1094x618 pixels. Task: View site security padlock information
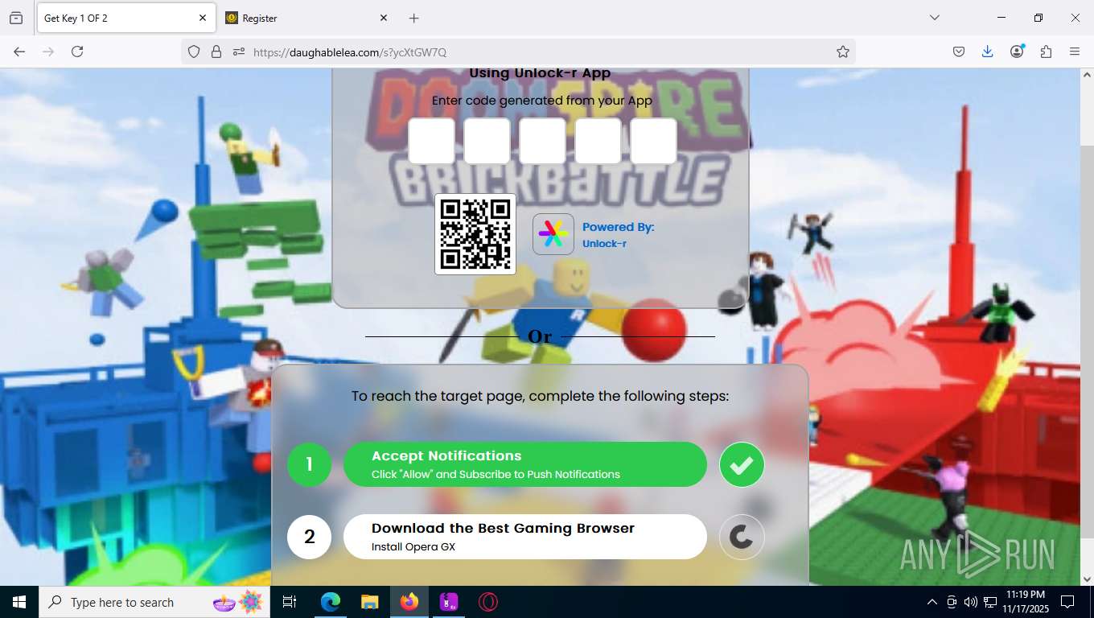(x=216, y=51)
